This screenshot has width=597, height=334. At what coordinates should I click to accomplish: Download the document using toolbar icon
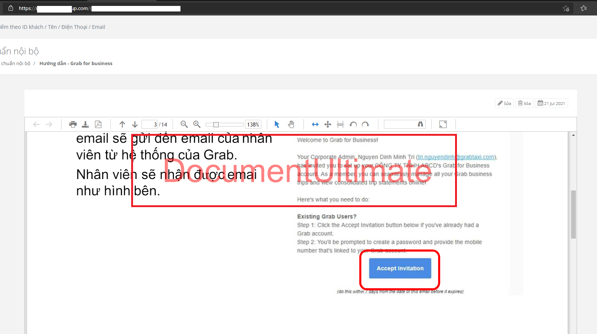pyautogui.click(x=85, y=124)
